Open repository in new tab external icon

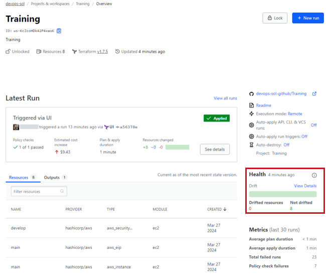click(314, 94)
